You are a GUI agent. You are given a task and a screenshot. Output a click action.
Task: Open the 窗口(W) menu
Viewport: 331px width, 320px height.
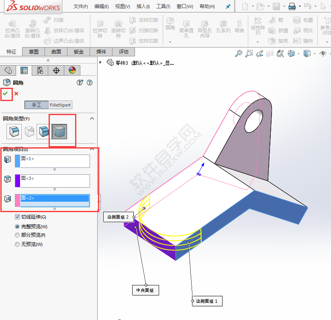(185, 6)
